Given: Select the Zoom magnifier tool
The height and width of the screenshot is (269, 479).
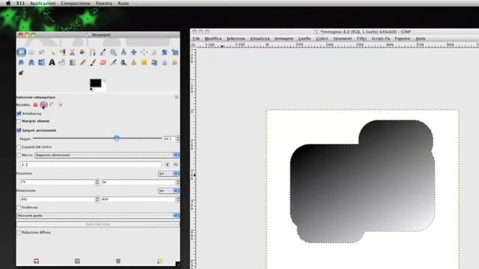Looking at the screenshot, I should pos(113,52).
